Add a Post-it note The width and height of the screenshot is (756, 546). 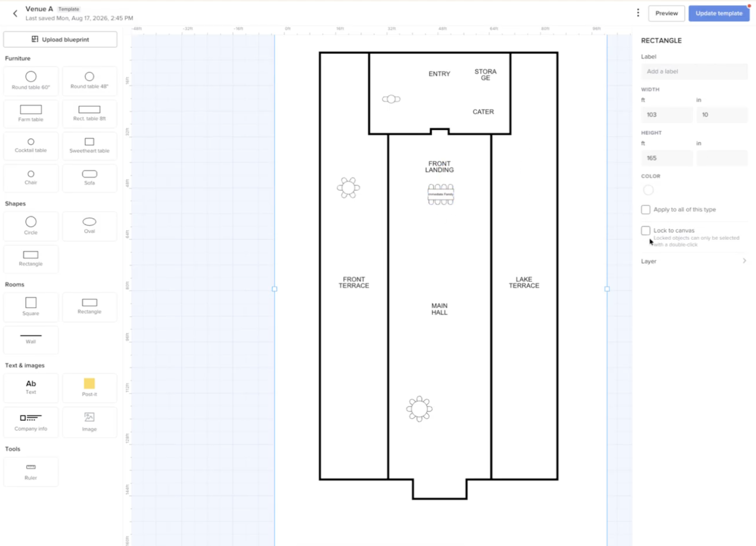pos(89,388)
